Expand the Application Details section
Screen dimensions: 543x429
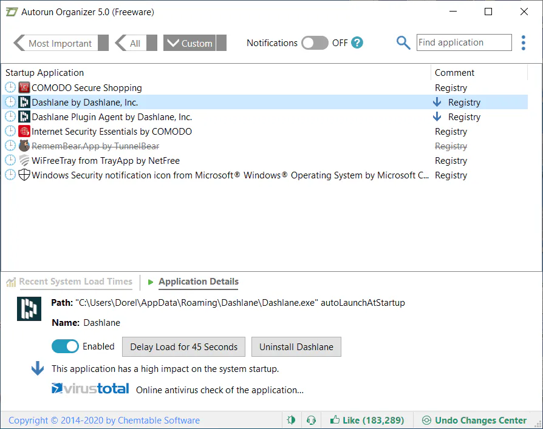tap(199, 282)
